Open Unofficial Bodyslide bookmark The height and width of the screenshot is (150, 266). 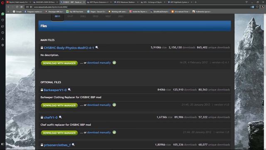(159, 12)
